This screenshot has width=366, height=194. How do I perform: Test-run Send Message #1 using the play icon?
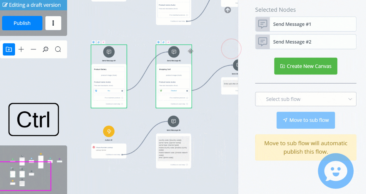pos(93,42)
